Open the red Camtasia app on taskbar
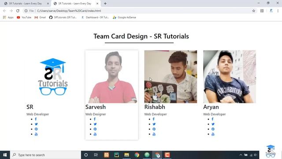282x159 pixels. pyautogui.click(x=167, y=155)
